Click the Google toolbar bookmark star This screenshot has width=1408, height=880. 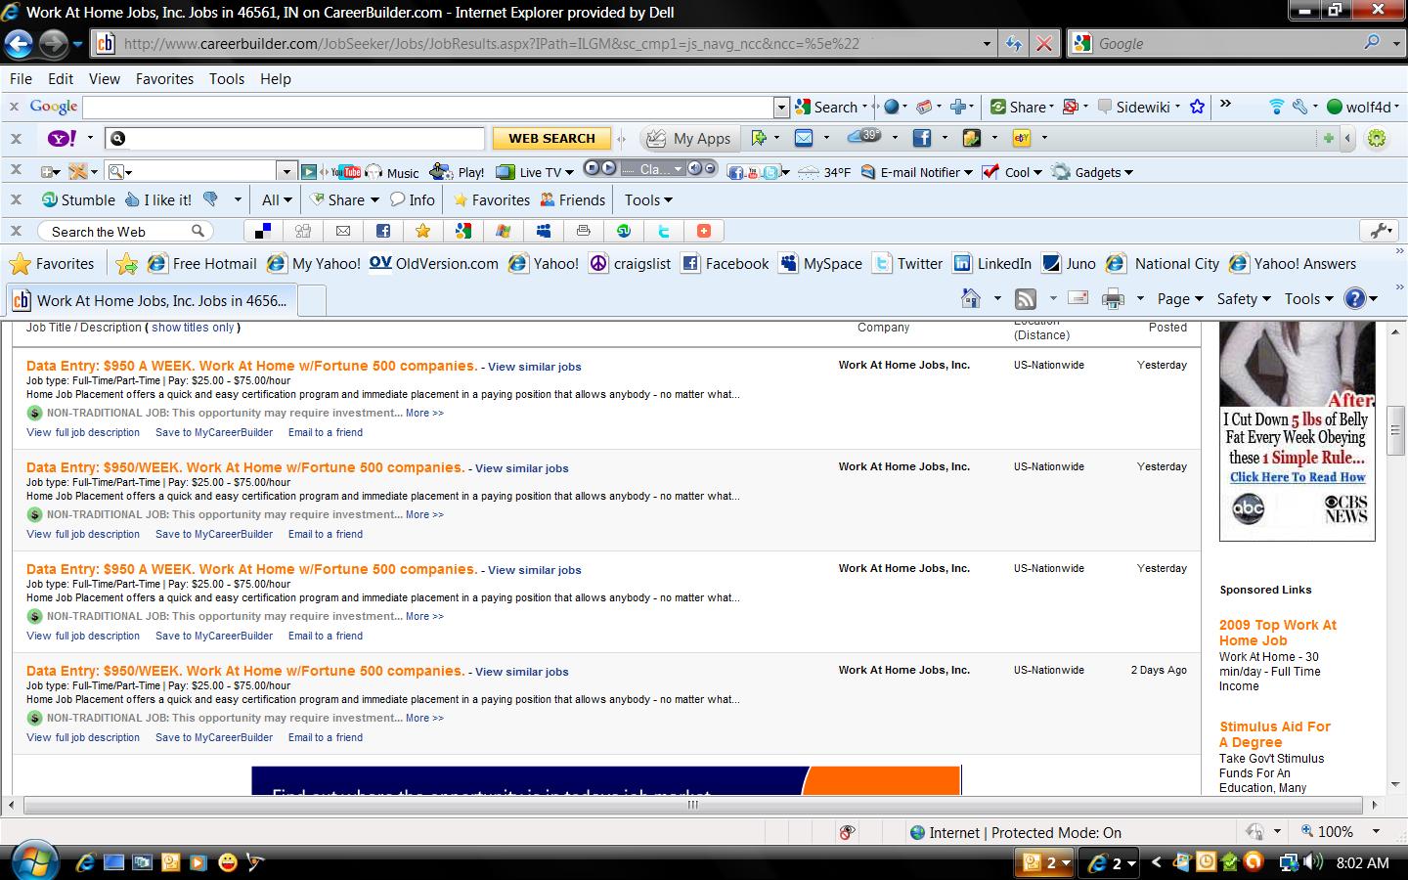1197,107
